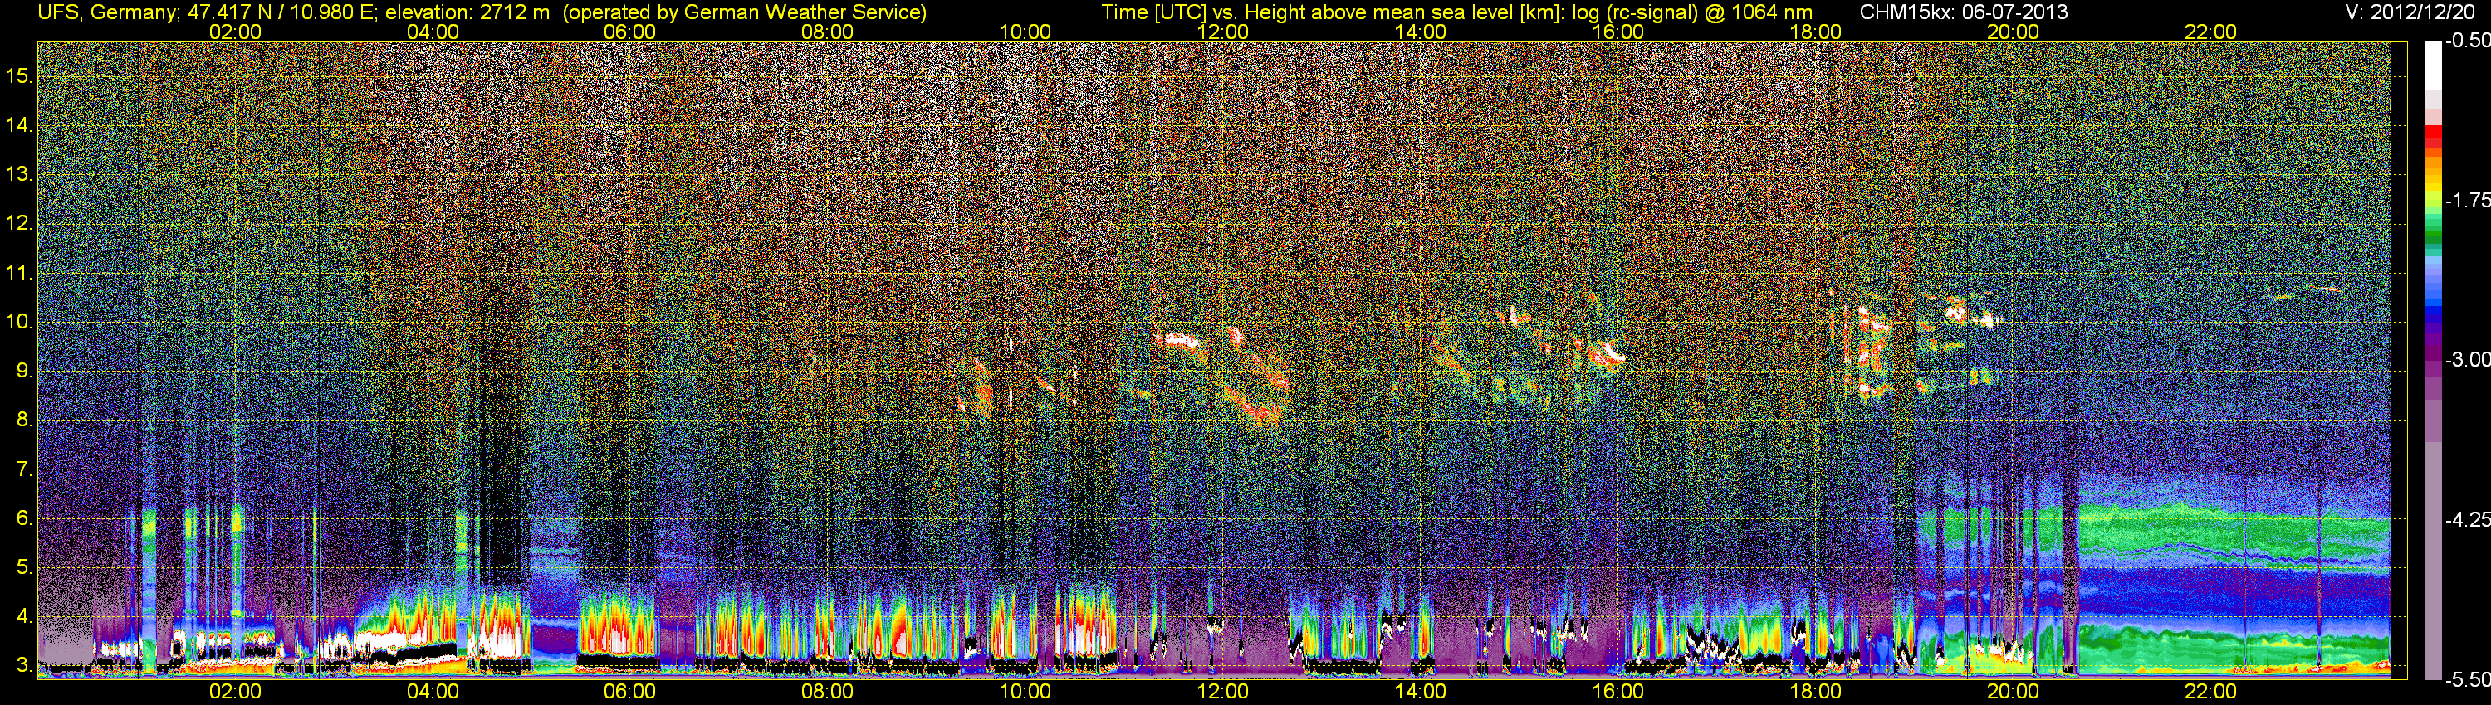Click the instrument label 'CHM15kx: 06-07-2013'

[1963, 12]
